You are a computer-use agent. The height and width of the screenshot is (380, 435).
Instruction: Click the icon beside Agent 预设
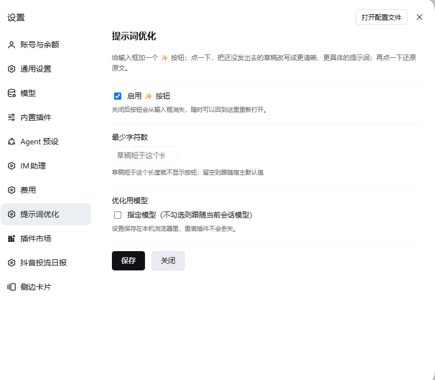tap(12, 142)
